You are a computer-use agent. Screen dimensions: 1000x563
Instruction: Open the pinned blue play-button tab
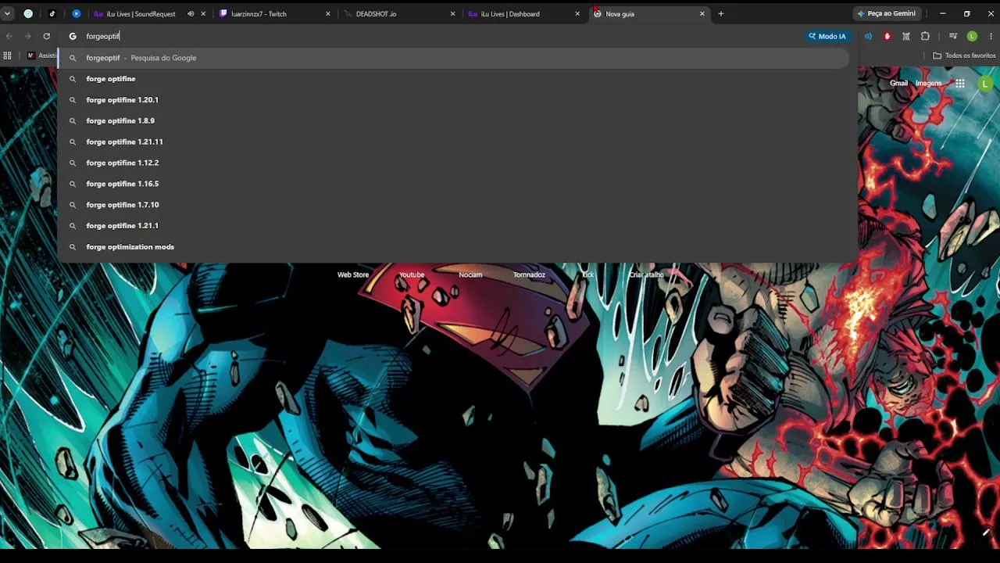pos(76,13)
